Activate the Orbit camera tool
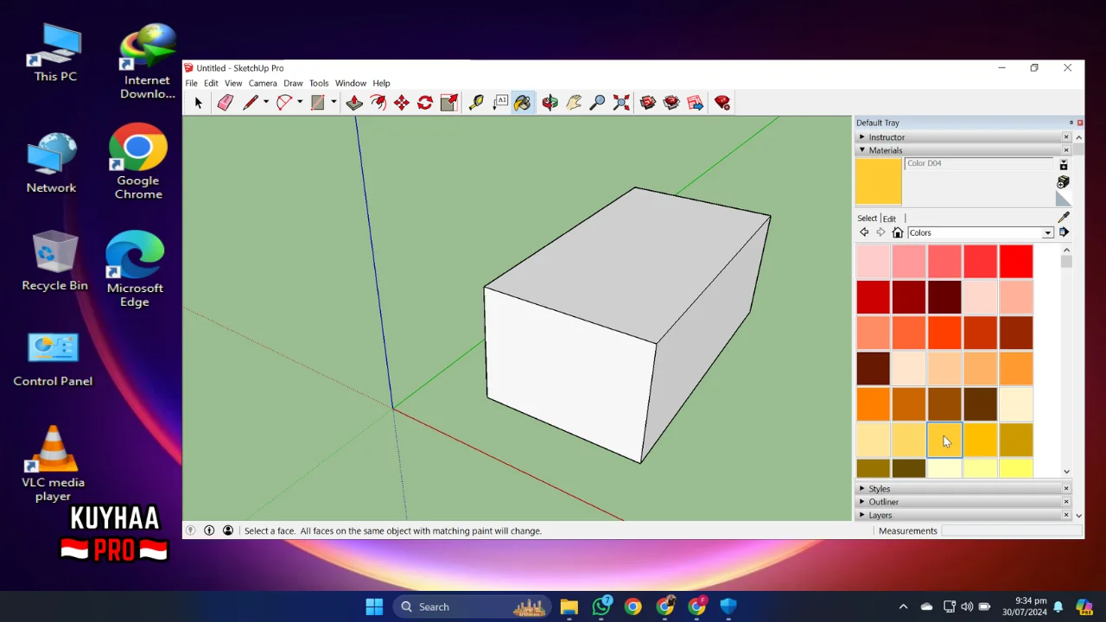The image size is (1106, 622). click(550, 103)
